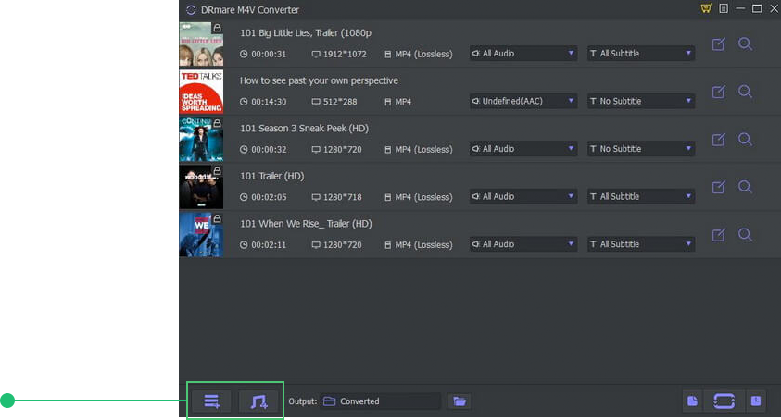Open All Audio dropdown for Season 3 Sneak Peek
This screenshot has height=420, width=781.
[x=523, y=149]
